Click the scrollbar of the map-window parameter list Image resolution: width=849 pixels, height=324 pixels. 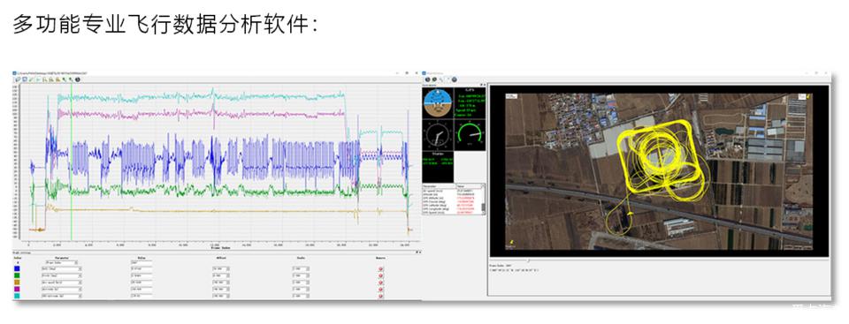[x=484, y=200]
